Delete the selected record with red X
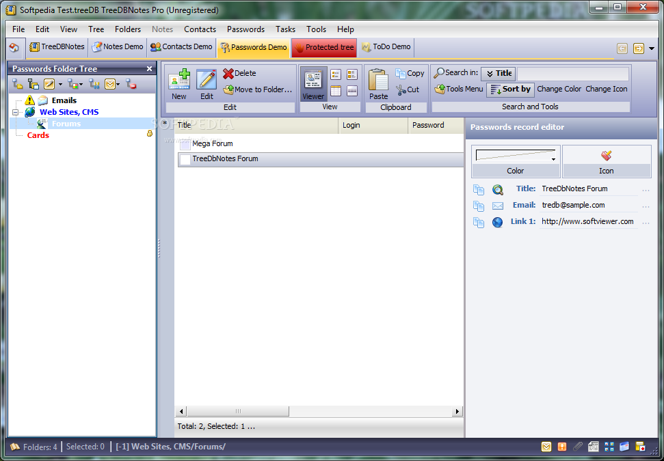Screen dimensions: 664x461 click(239, 73)
